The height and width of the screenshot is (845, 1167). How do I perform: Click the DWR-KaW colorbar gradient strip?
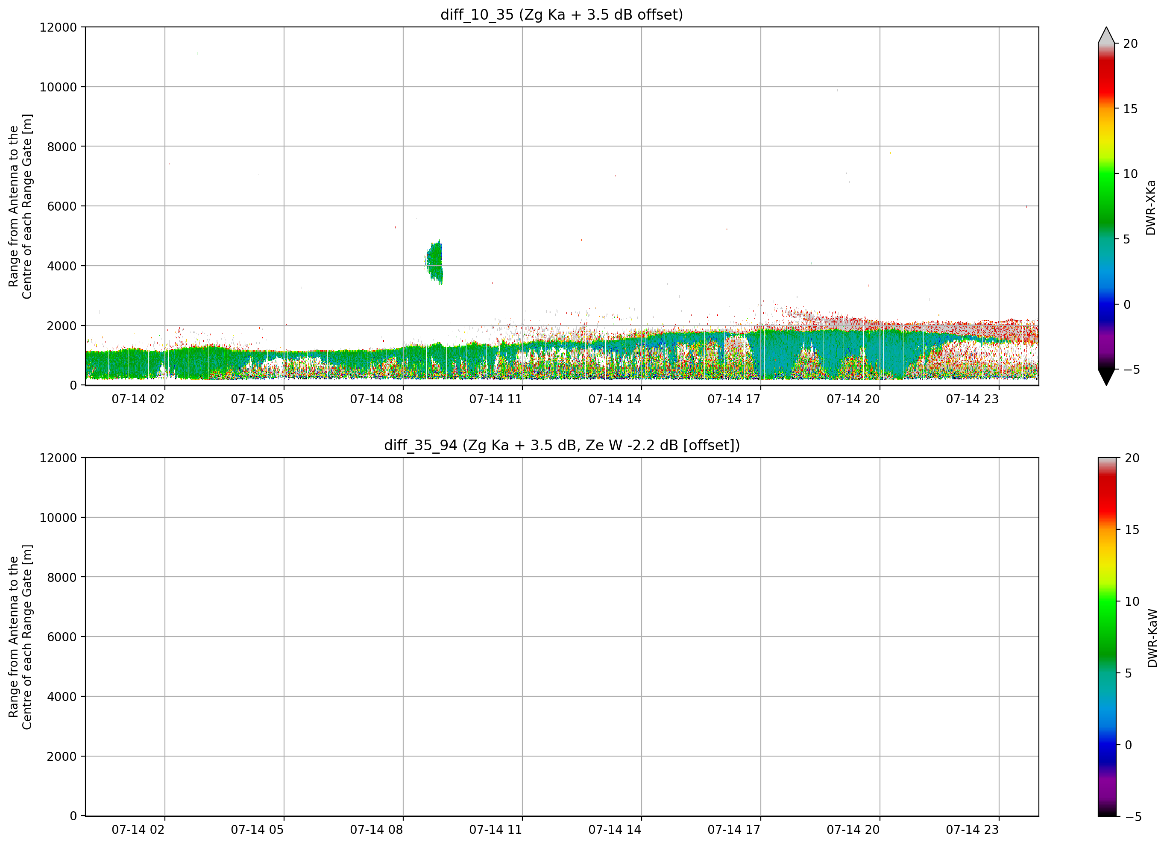[x=1107, y=637]
